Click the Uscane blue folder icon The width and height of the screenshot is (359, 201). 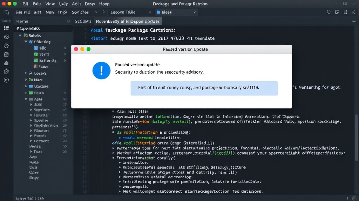(x=31, y=86)
